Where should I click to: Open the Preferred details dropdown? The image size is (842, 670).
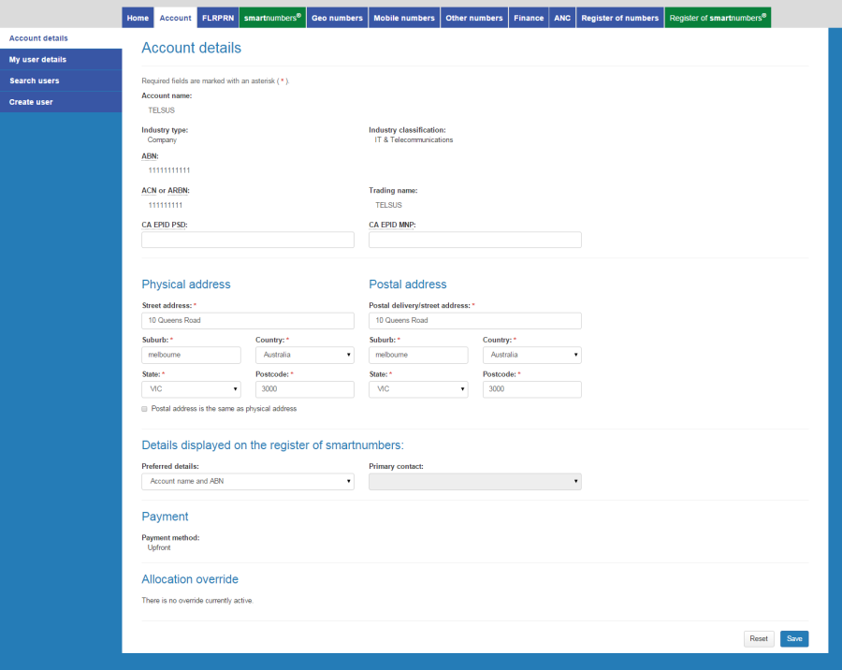[247, 481]
